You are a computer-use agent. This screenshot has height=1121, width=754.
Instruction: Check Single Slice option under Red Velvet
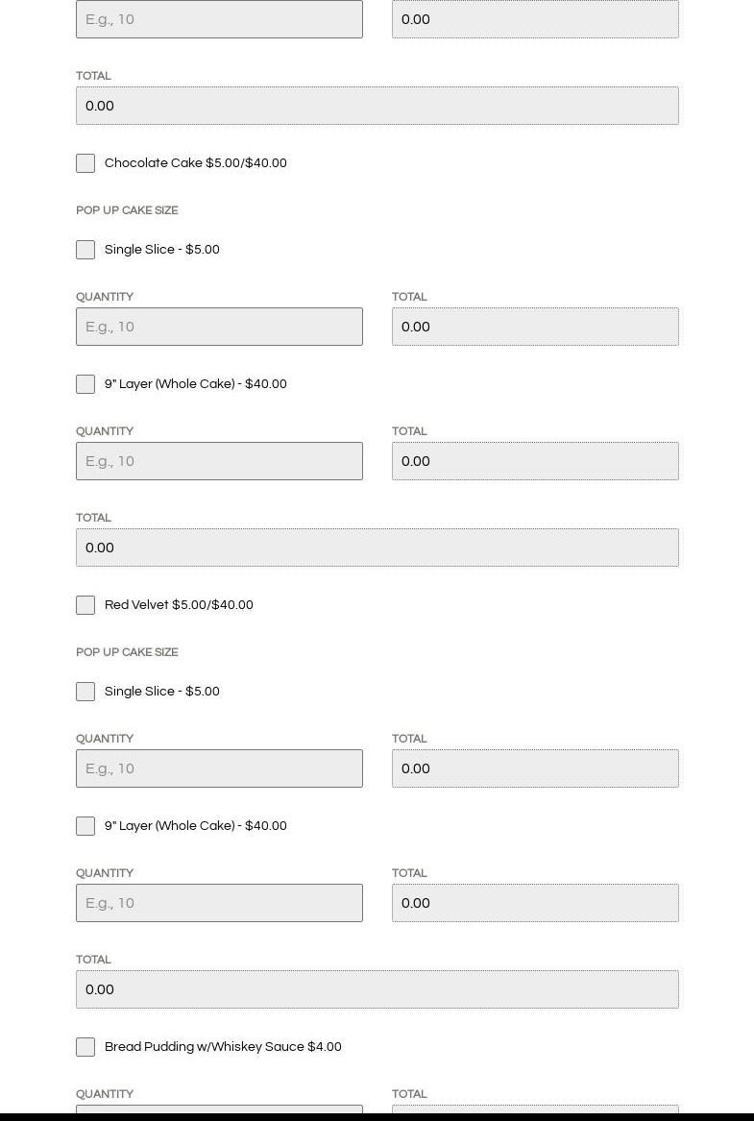click(x=85, y=692)
